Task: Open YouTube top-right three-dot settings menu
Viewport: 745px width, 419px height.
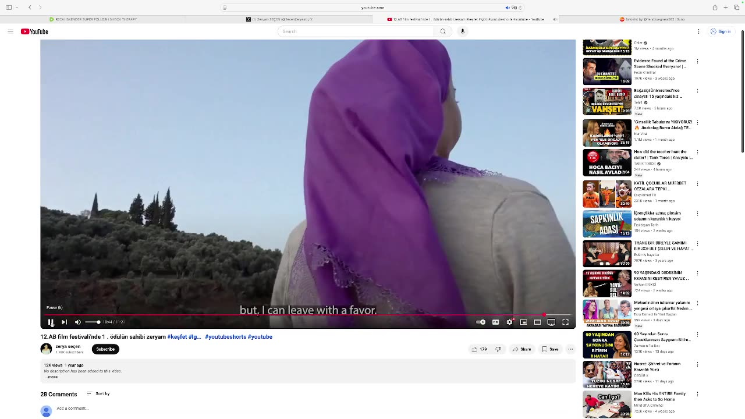Action: click(698, 31)
